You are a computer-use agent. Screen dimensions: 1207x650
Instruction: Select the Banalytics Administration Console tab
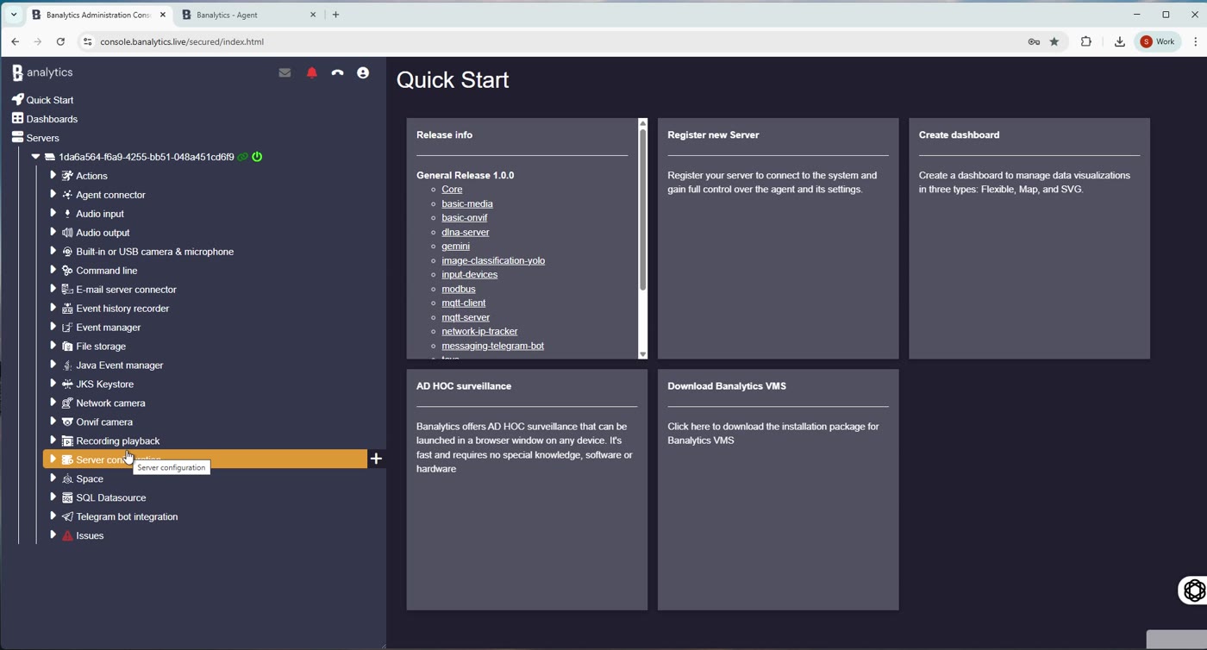[99, 15]
